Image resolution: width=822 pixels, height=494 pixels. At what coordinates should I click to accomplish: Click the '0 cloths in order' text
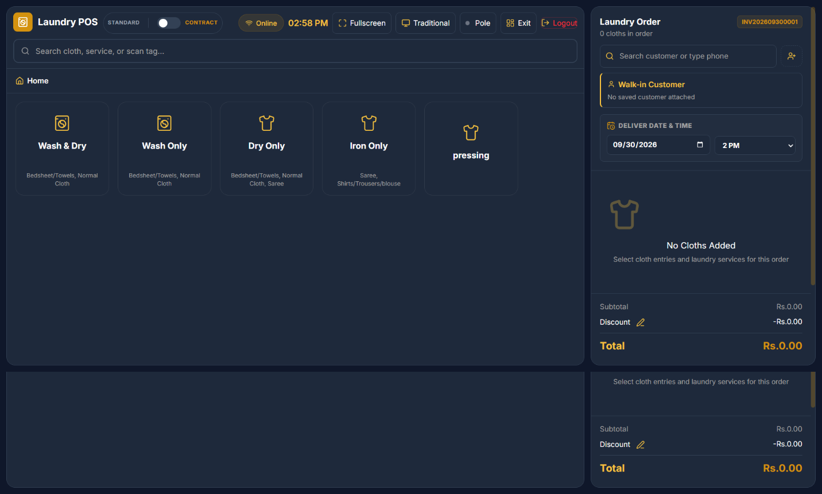click(x=626, y=34)
